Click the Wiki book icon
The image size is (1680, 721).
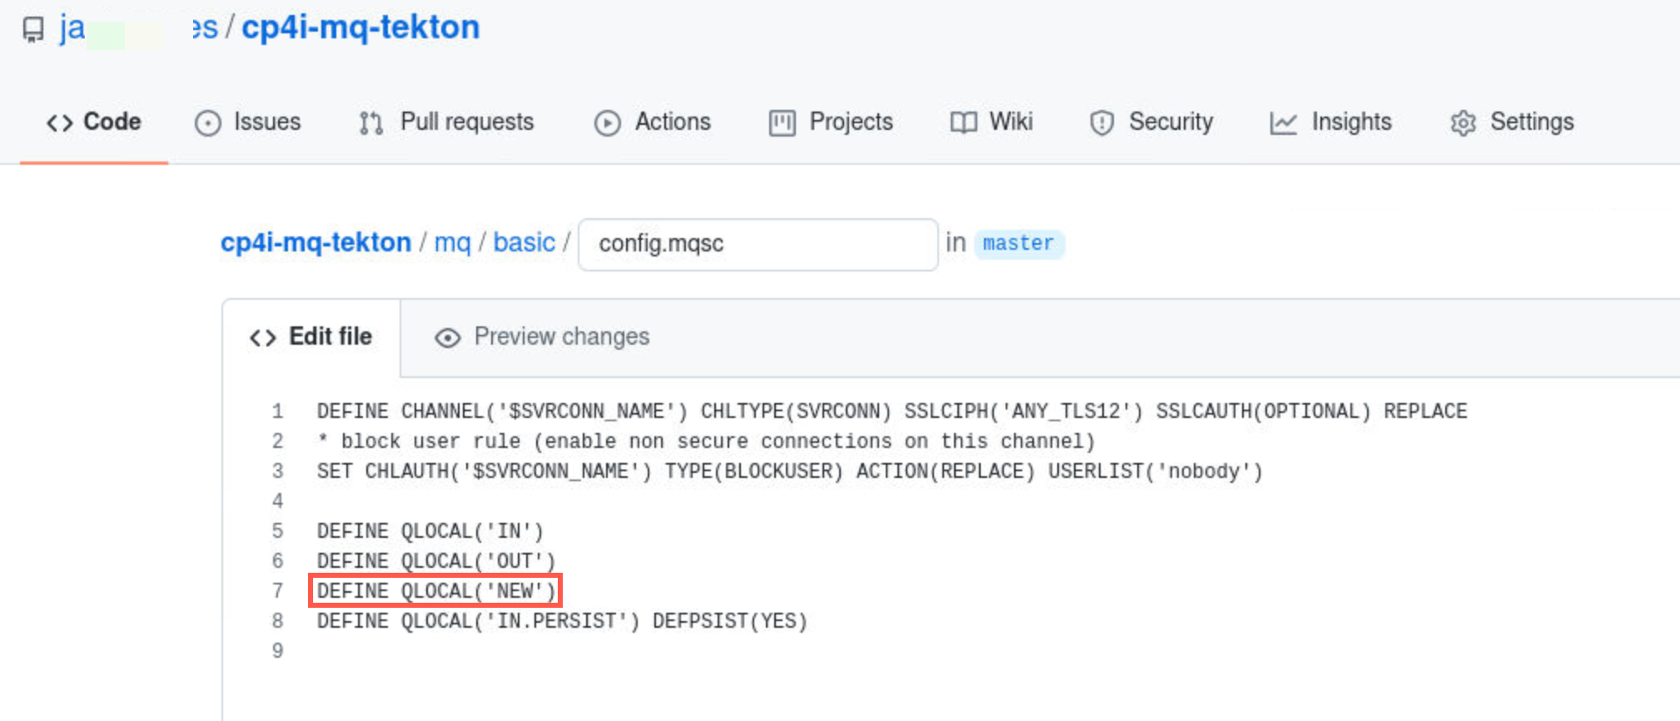963,123
